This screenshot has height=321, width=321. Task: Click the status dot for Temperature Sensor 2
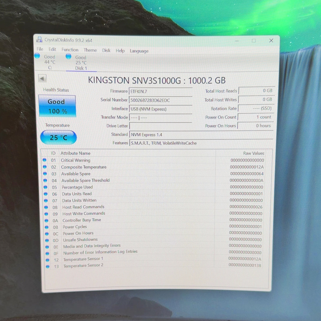48,266
